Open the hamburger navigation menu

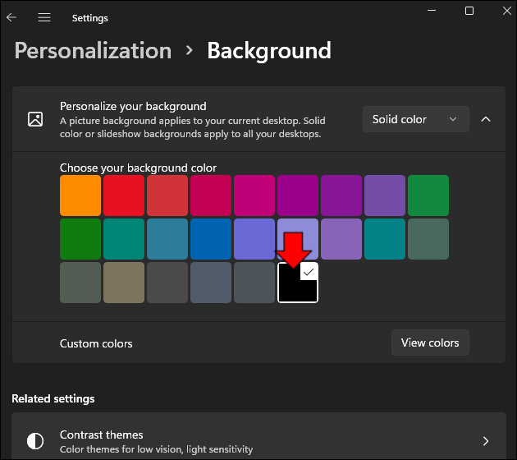tap(44, 17)
